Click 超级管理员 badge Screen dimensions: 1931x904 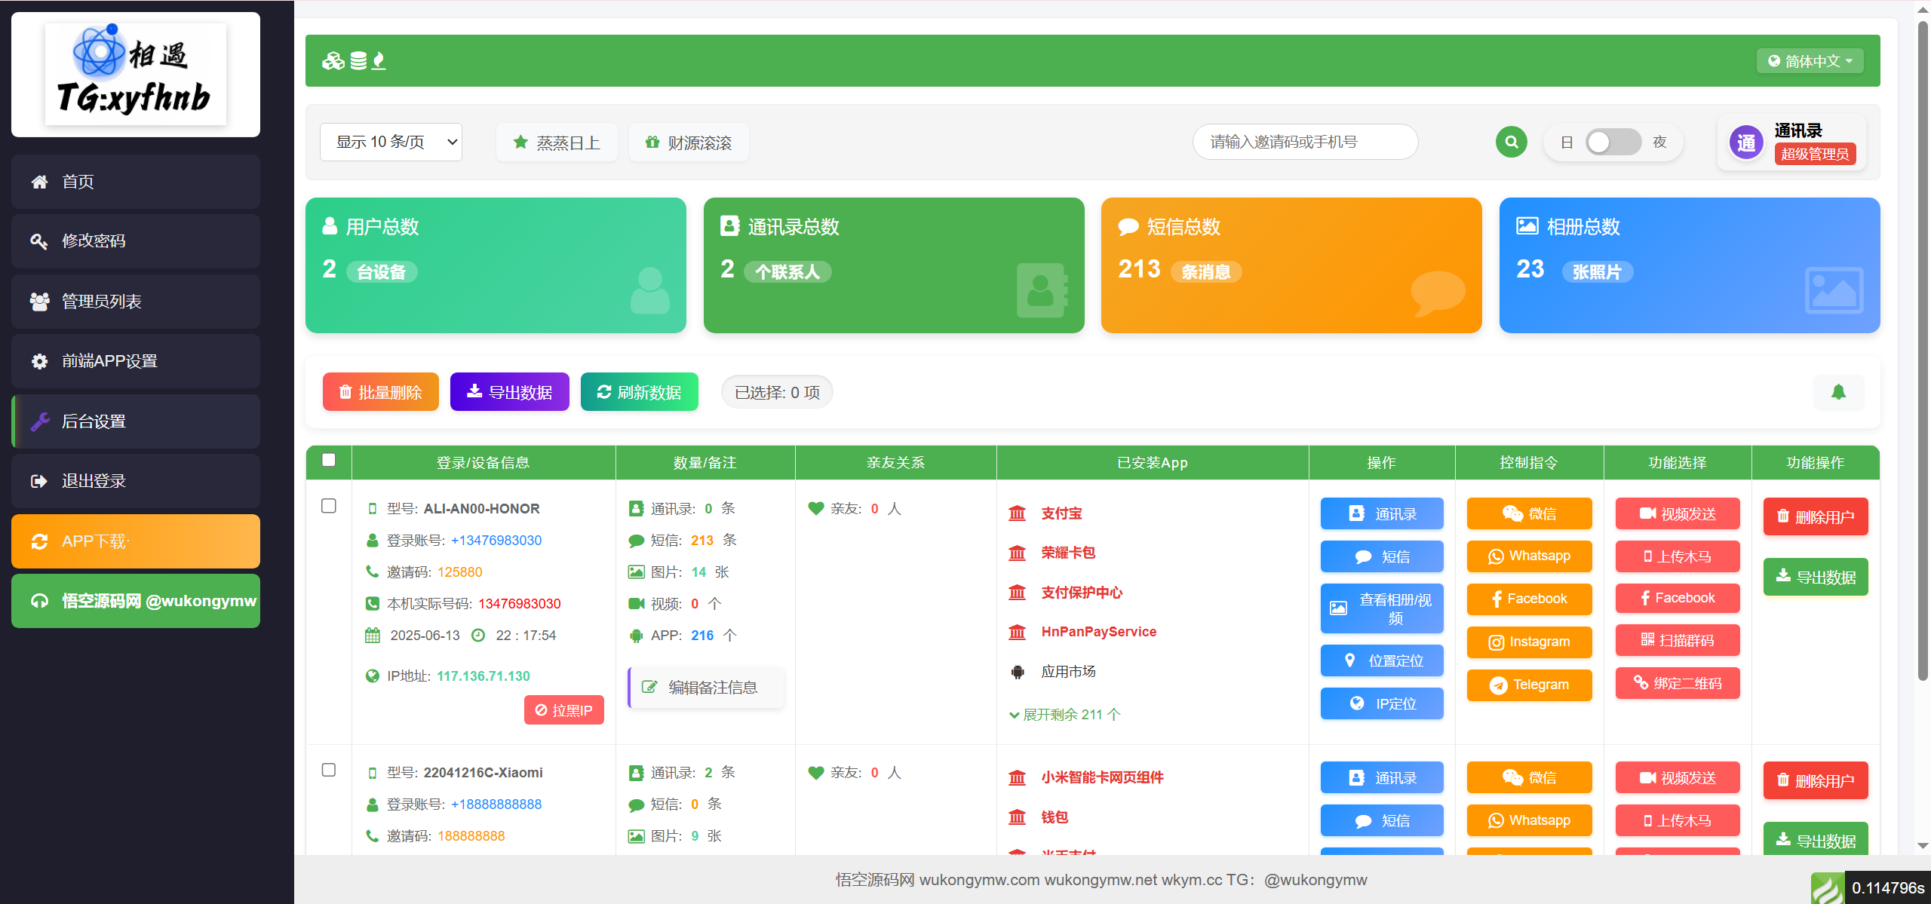tap(1815, 154)
